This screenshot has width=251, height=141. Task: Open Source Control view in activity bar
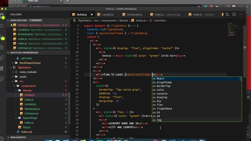(x=2, y=37)
